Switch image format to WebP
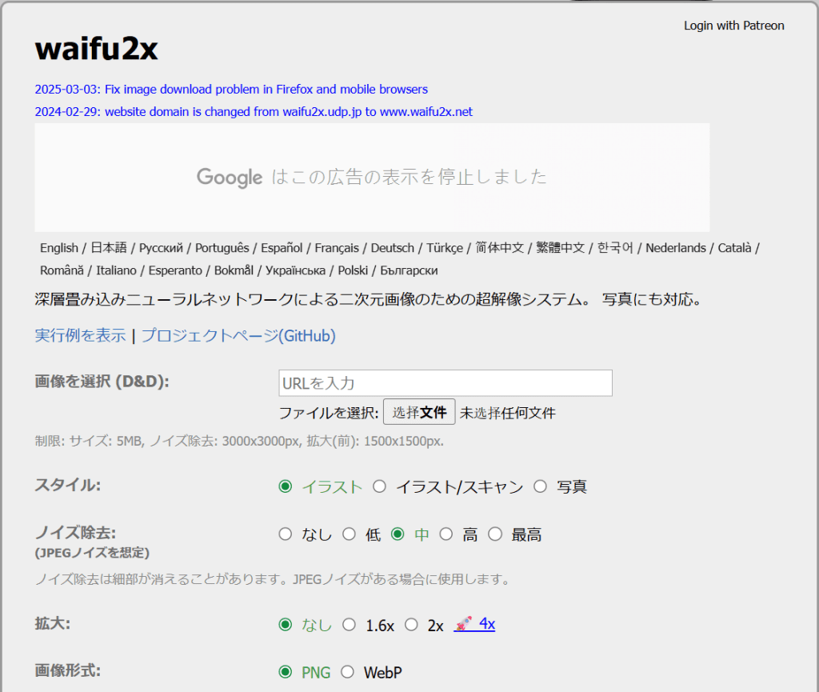 pyautogui.click(x=347, y=672)
